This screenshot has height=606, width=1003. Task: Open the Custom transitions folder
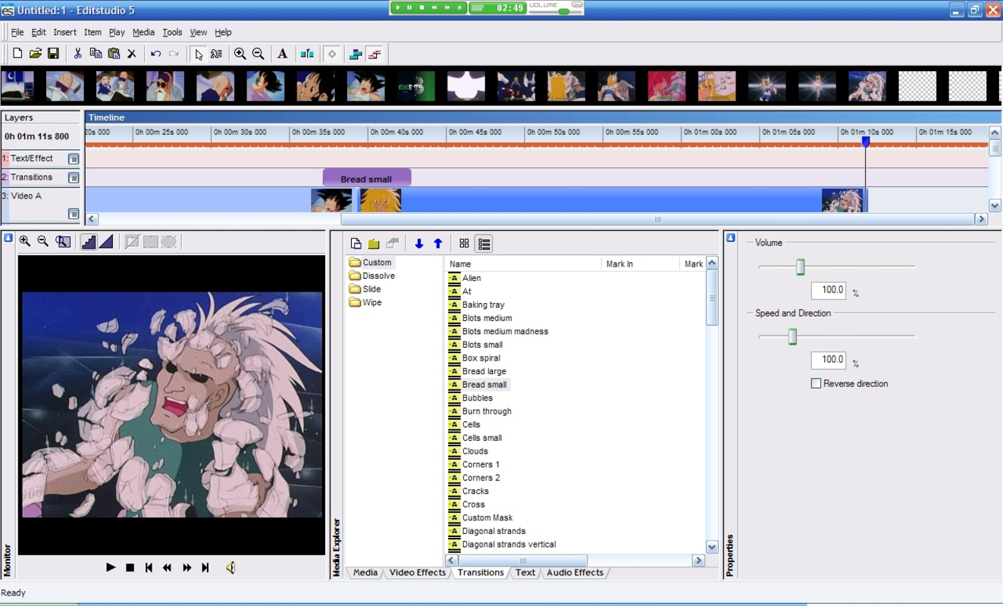point(371,262)
